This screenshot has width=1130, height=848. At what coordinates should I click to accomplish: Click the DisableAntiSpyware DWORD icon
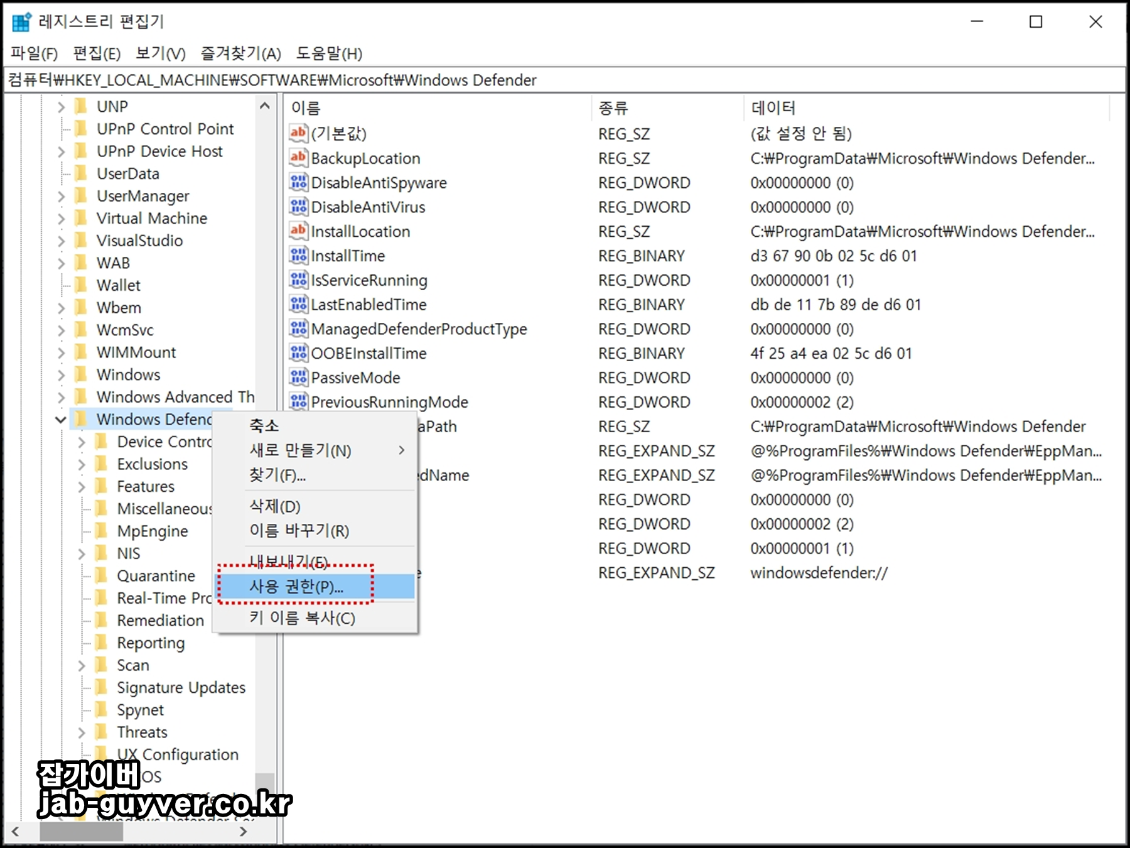point(298,182)
